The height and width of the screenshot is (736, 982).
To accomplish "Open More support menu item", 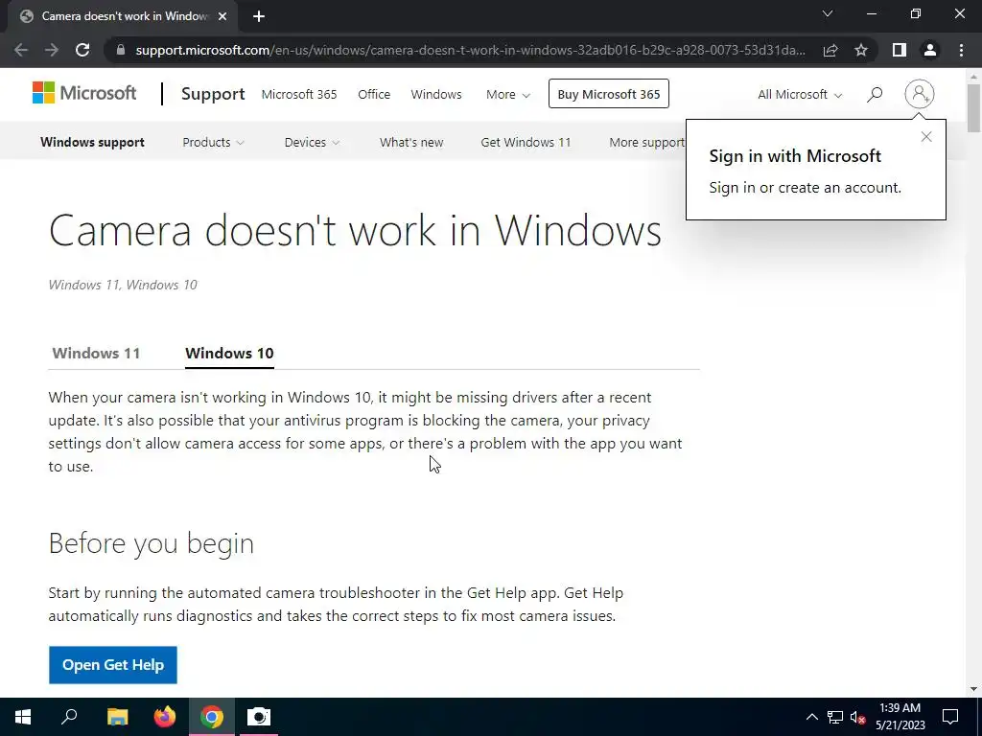I will 647,142.
